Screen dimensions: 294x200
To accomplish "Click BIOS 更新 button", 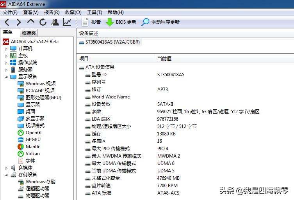I will (121, 22).
